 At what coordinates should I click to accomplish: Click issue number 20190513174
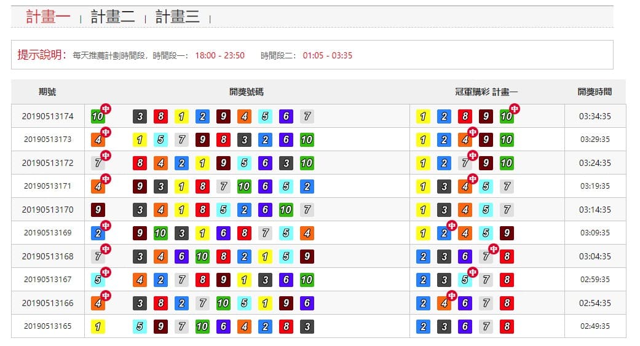[48, 116]
